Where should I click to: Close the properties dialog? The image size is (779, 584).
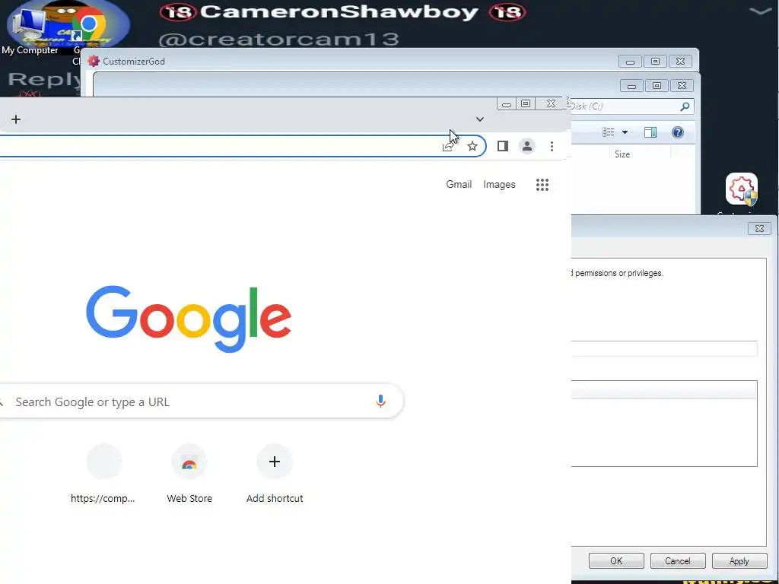[759, 228]
